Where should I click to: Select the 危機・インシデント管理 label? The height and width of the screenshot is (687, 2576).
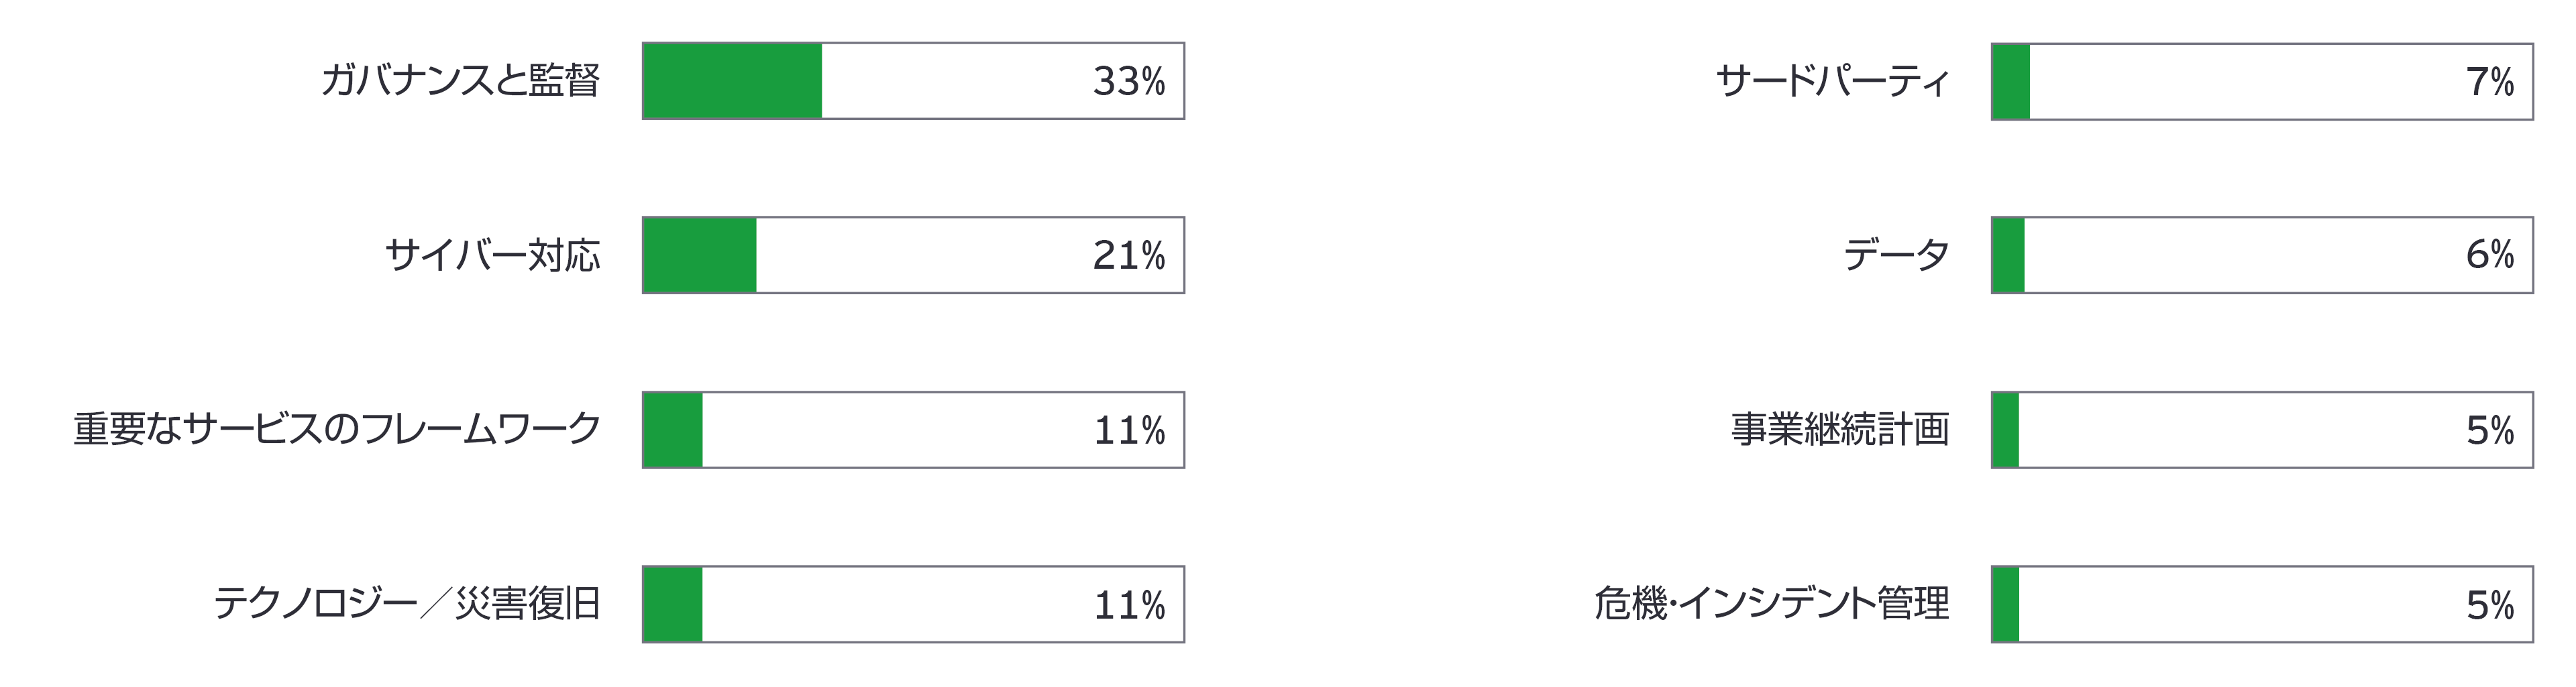coord(1771,604)
